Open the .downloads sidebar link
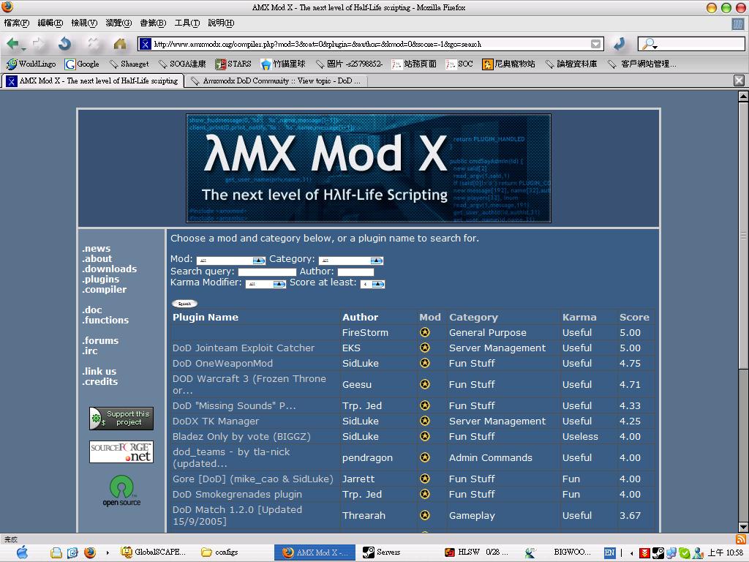Image resolution: width=749 pixels, height=562 pixels. point(110,269)
